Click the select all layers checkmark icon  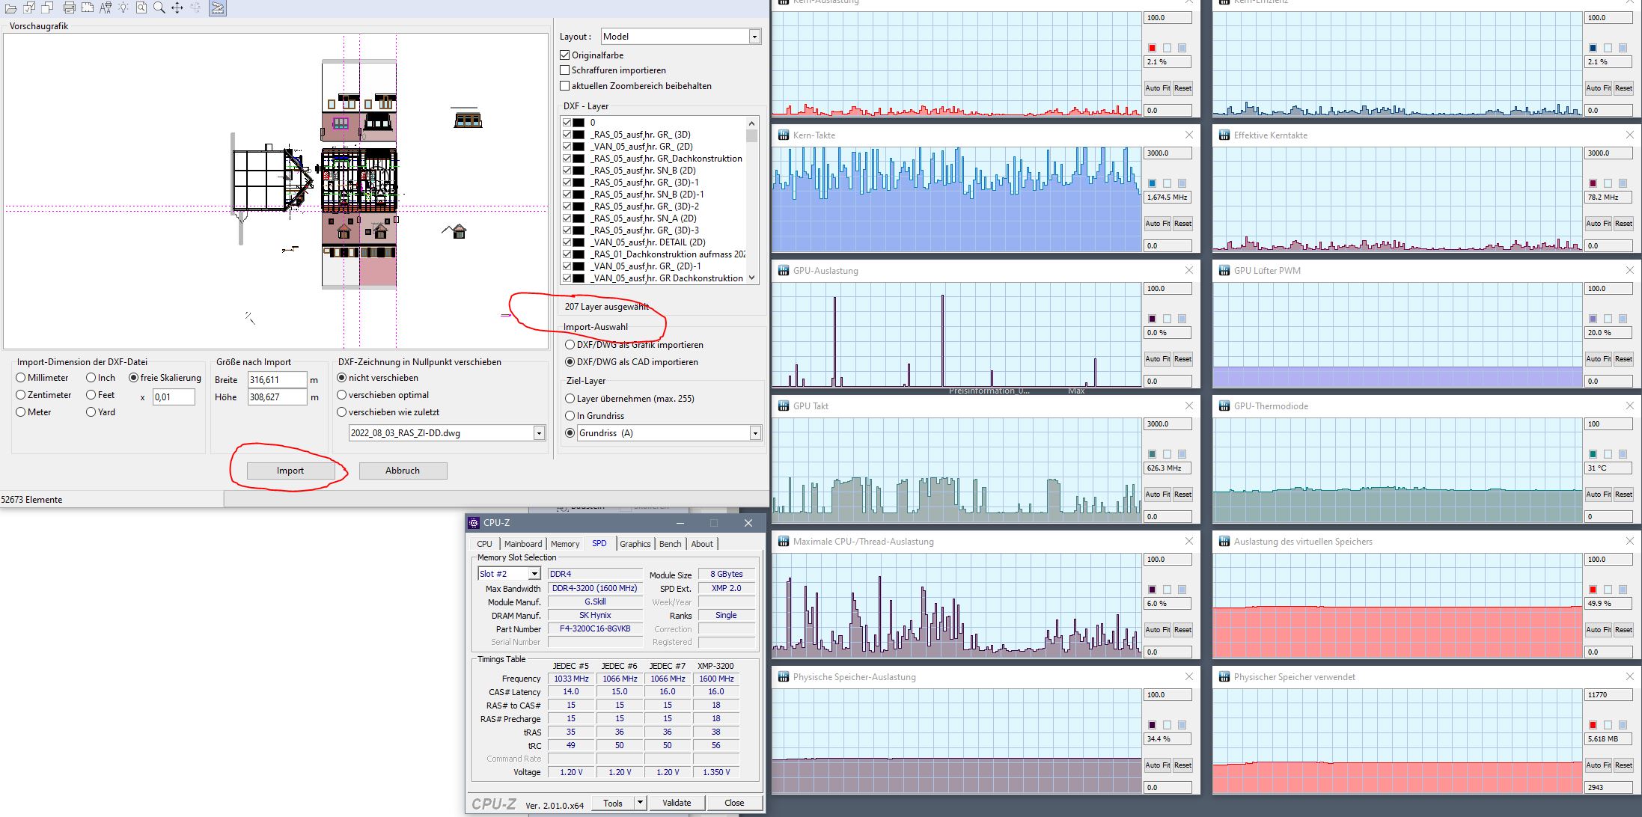[29, 8]
